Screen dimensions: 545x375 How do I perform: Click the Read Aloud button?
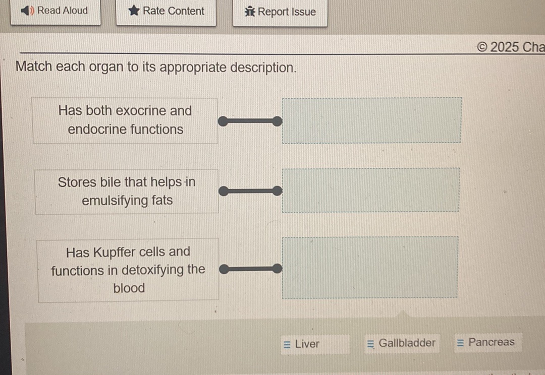pos(56,12)
